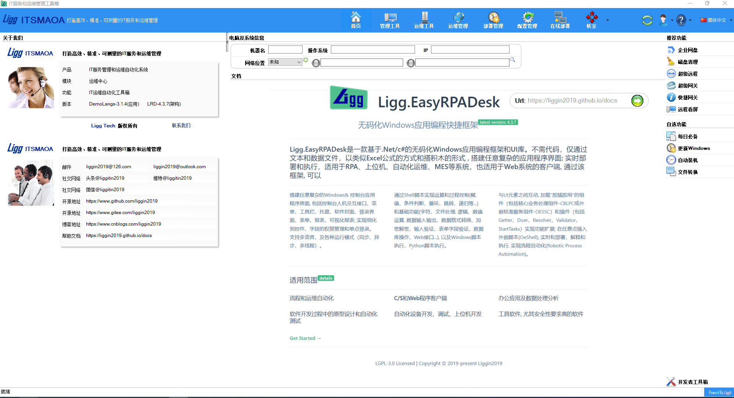Click the Ligg logo in the document

(x=349, y=98)
